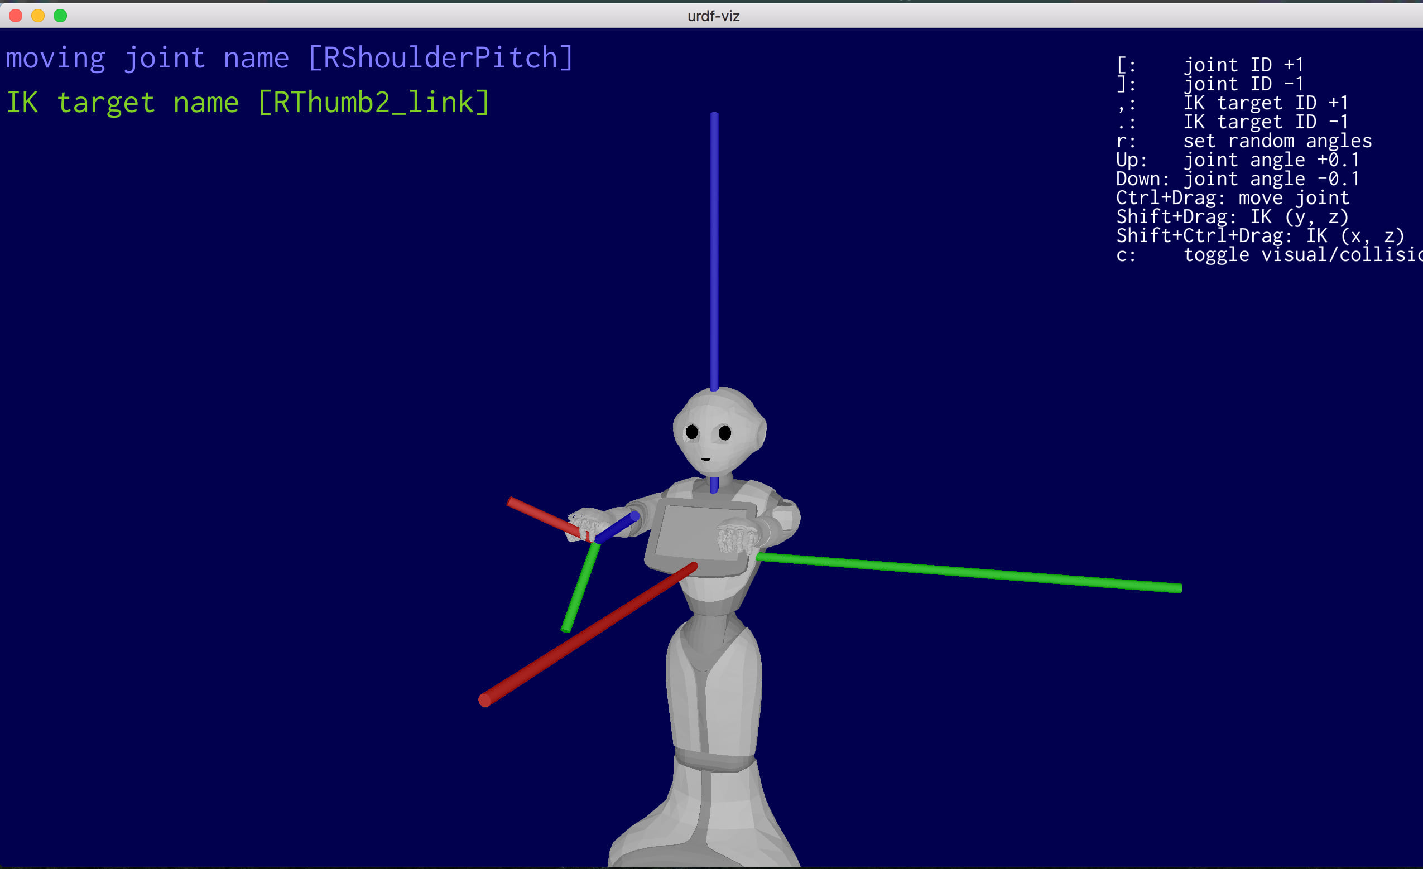Click the long red axis bar
This screenshot has width=1423, height=869.
pyautogui.click(x=589, y=634)
